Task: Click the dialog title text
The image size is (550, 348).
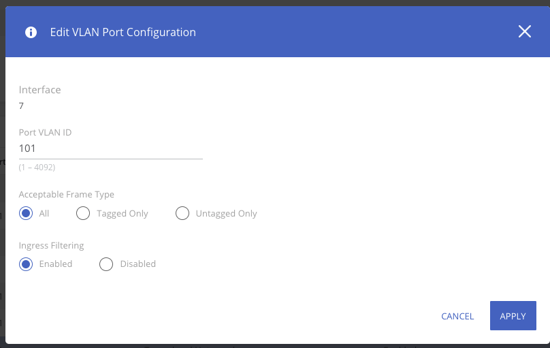Action: [123, 32]
